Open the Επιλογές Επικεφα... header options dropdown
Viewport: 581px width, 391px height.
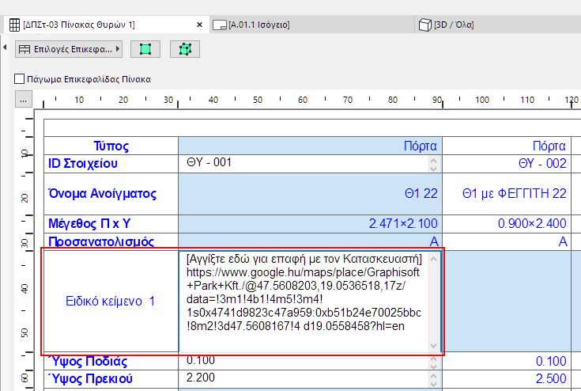(x=69, y=49)
